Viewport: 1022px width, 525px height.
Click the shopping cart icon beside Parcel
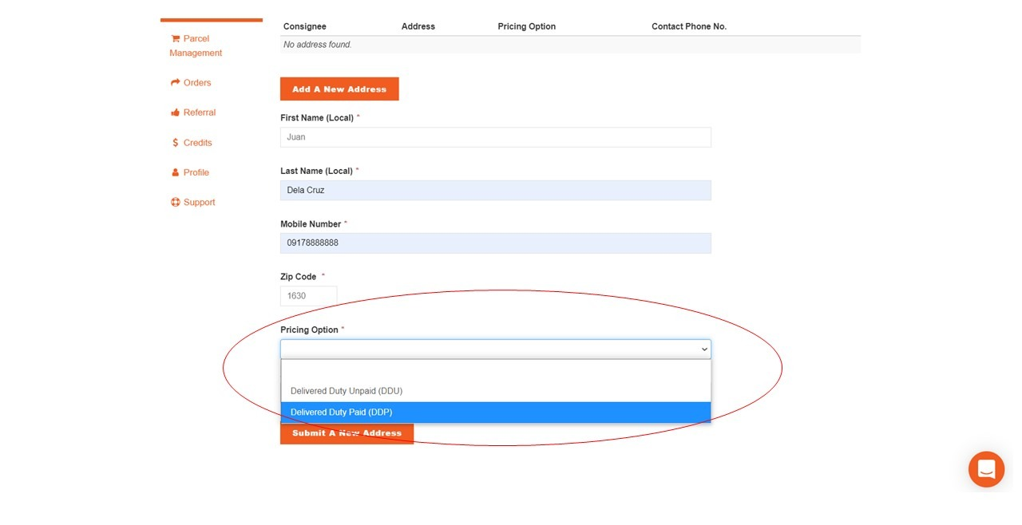pos(175,38)
